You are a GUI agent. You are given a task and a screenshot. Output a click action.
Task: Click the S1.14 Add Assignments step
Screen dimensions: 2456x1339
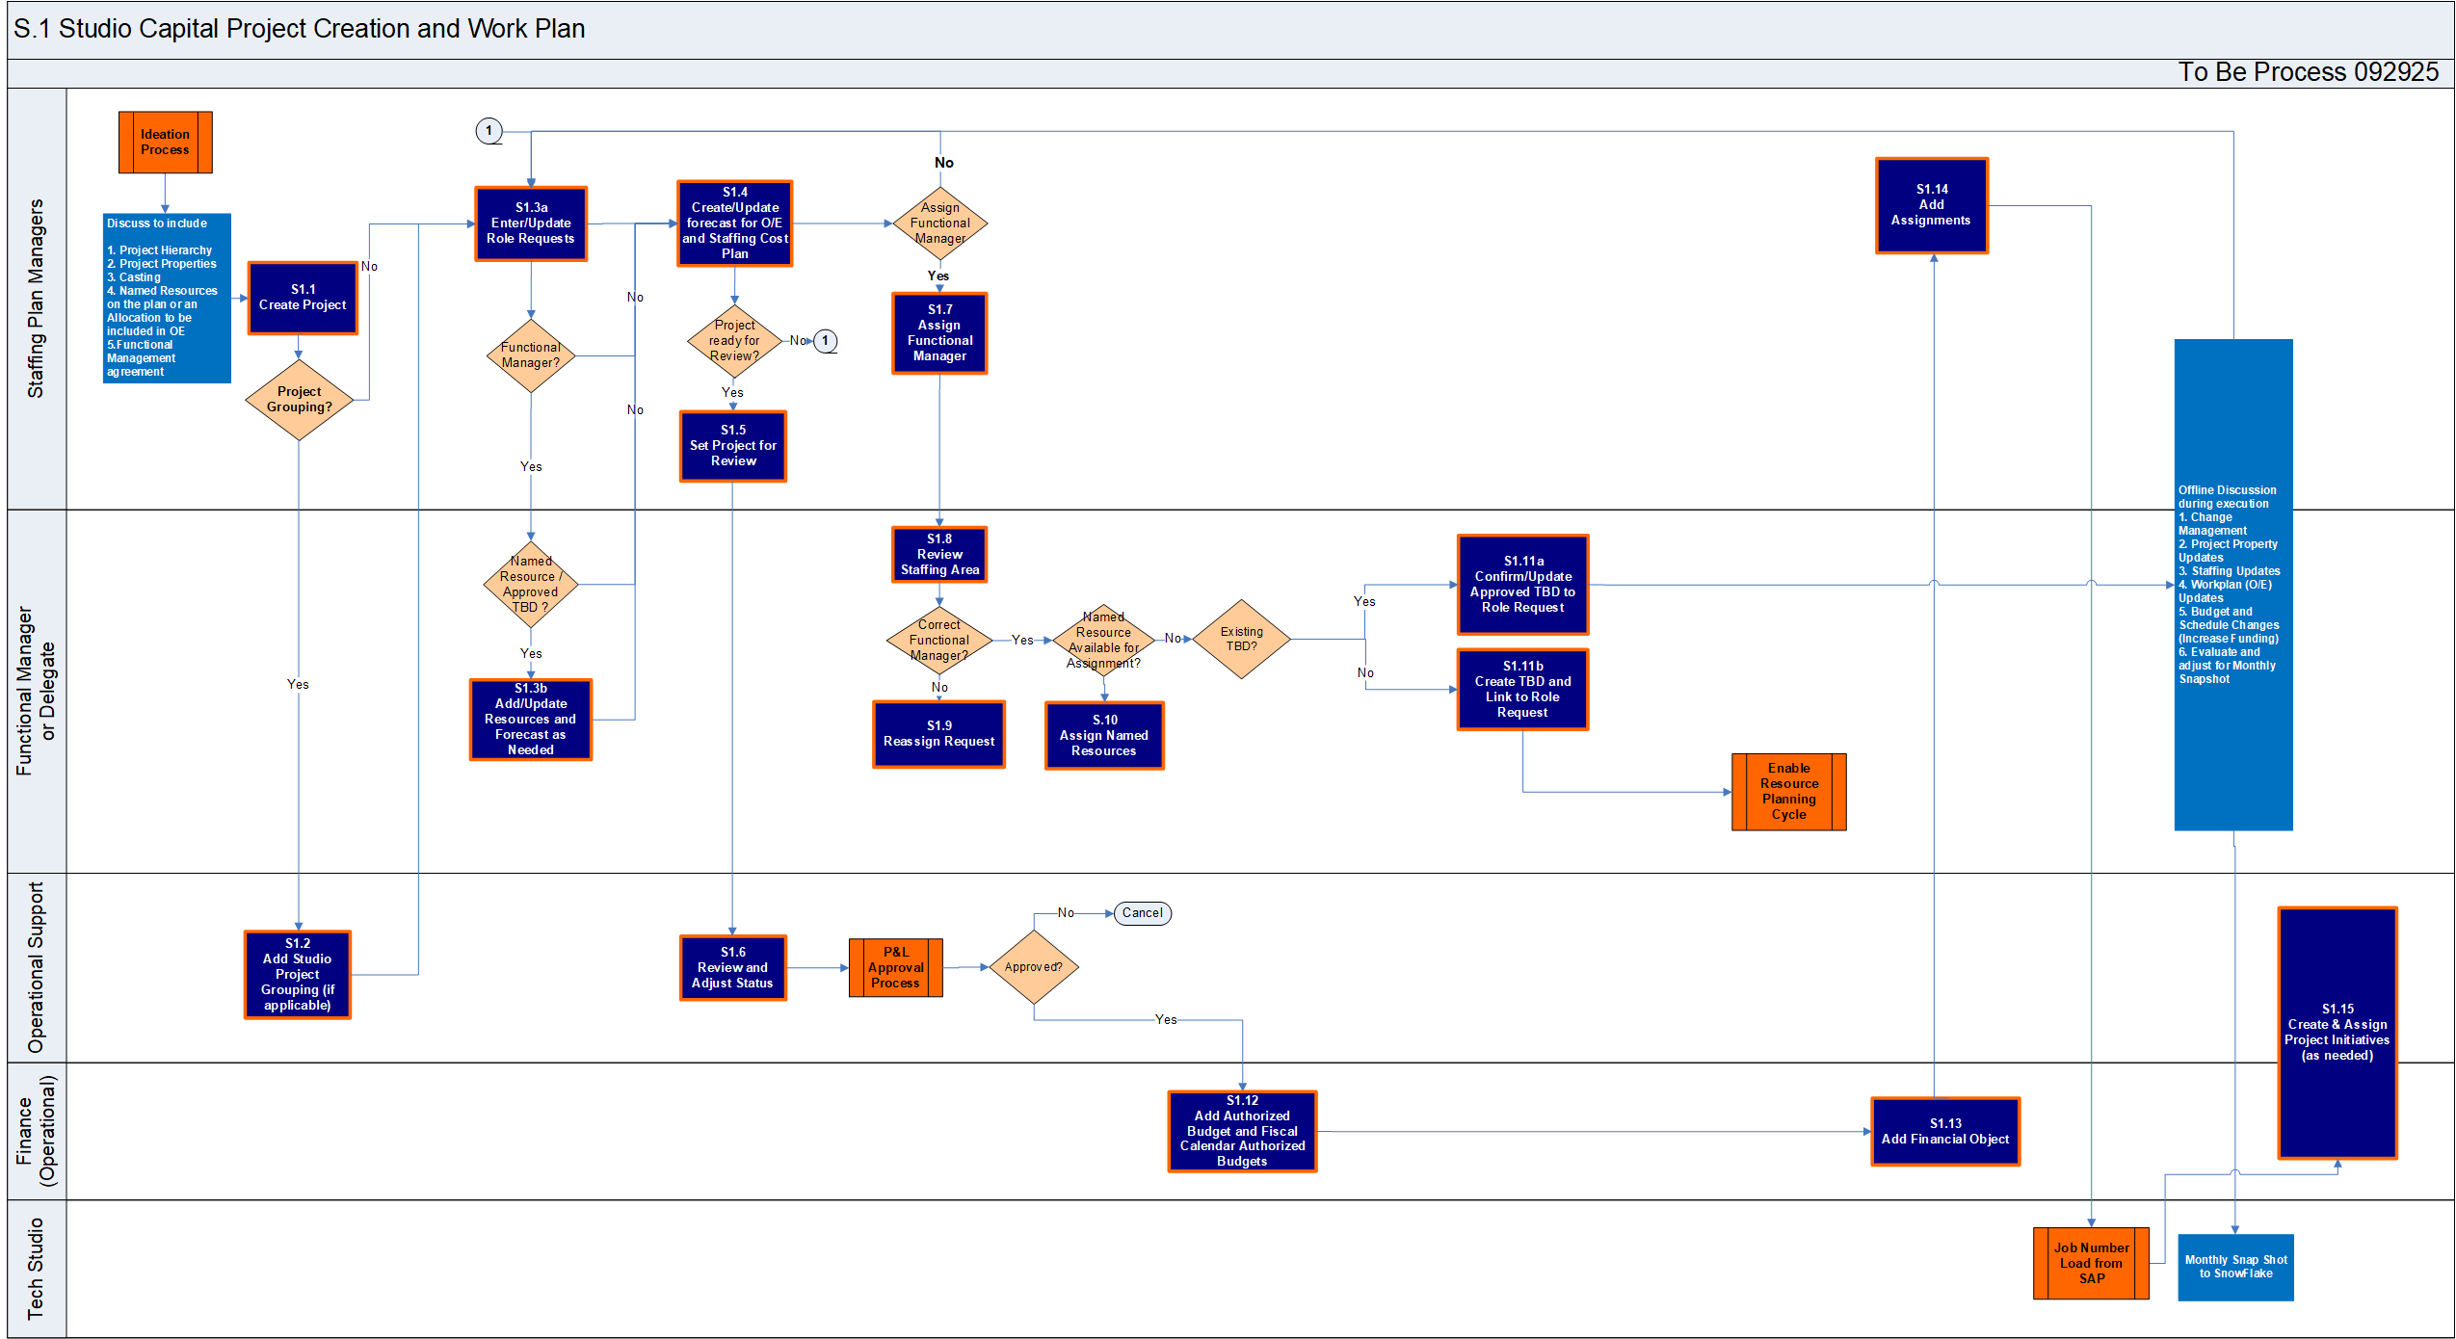coord(1931,205)
